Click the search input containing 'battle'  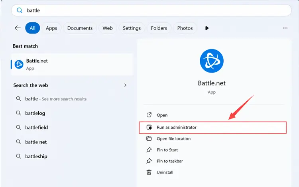(x=151, y=10)
